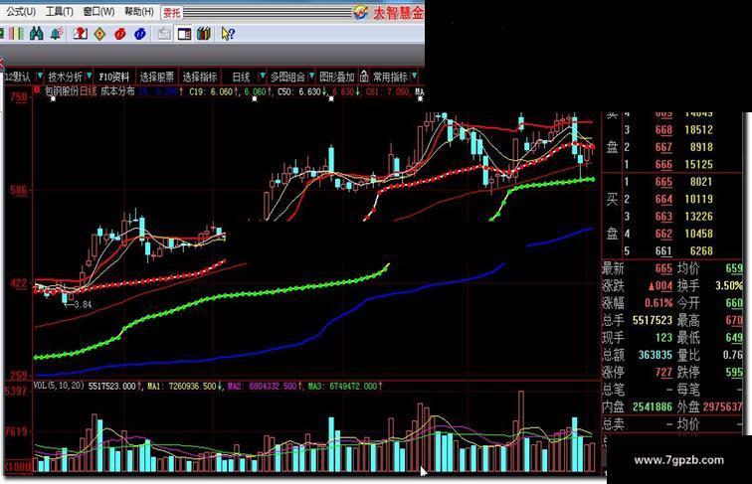Viewport: 752px width, 484px height.
Task: Click the 常用指标 button
Action: 390,77
